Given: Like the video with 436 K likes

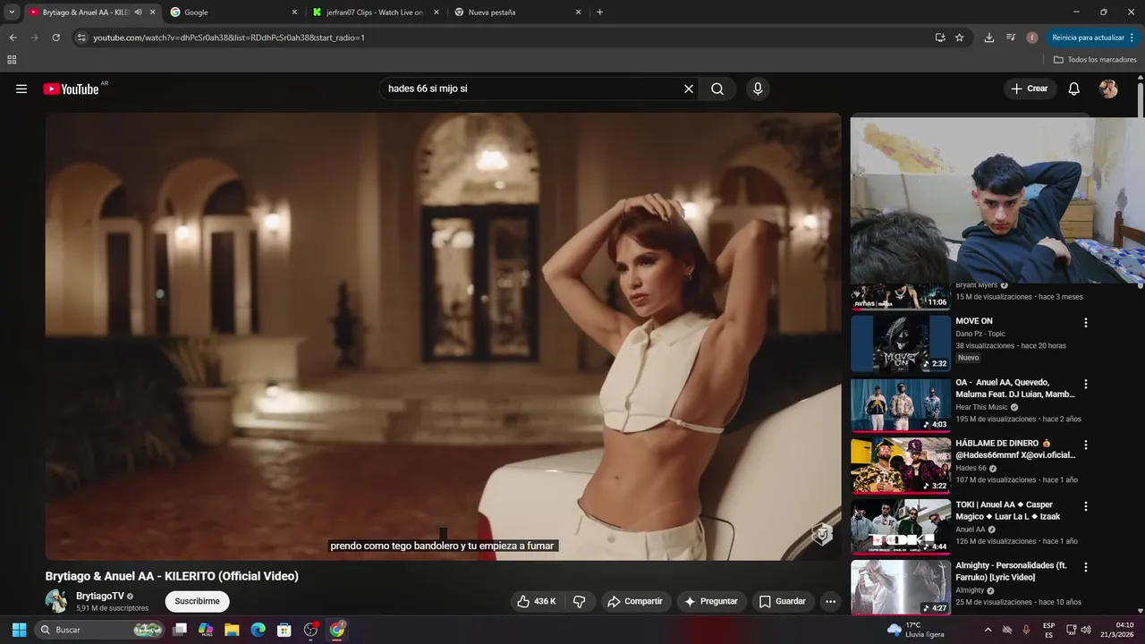Looking at the screenshot, I should (536, 601).
